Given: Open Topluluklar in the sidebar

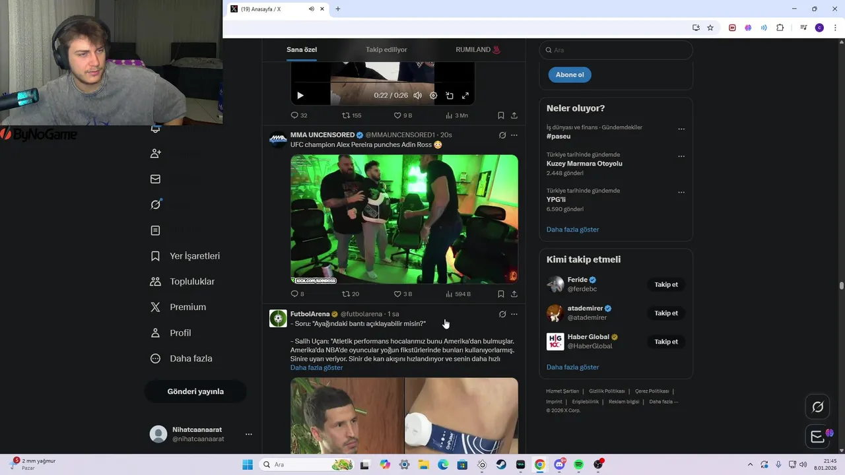Looking at the screenshot, I should [183, 282].
